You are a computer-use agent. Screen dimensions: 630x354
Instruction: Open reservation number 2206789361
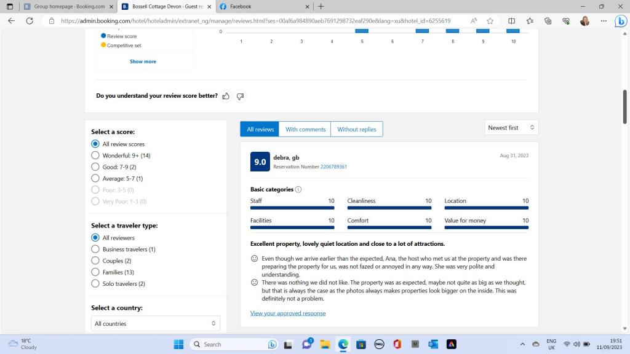(x=333, y=167)
